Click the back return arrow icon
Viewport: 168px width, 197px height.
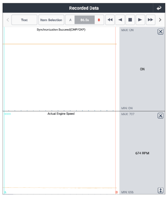tap(159, 8)
